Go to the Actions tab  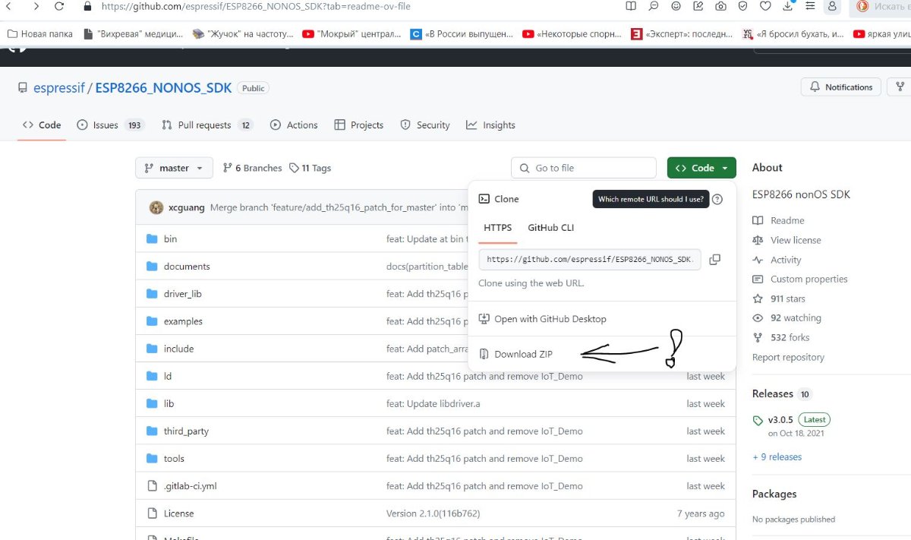point(293,125)
